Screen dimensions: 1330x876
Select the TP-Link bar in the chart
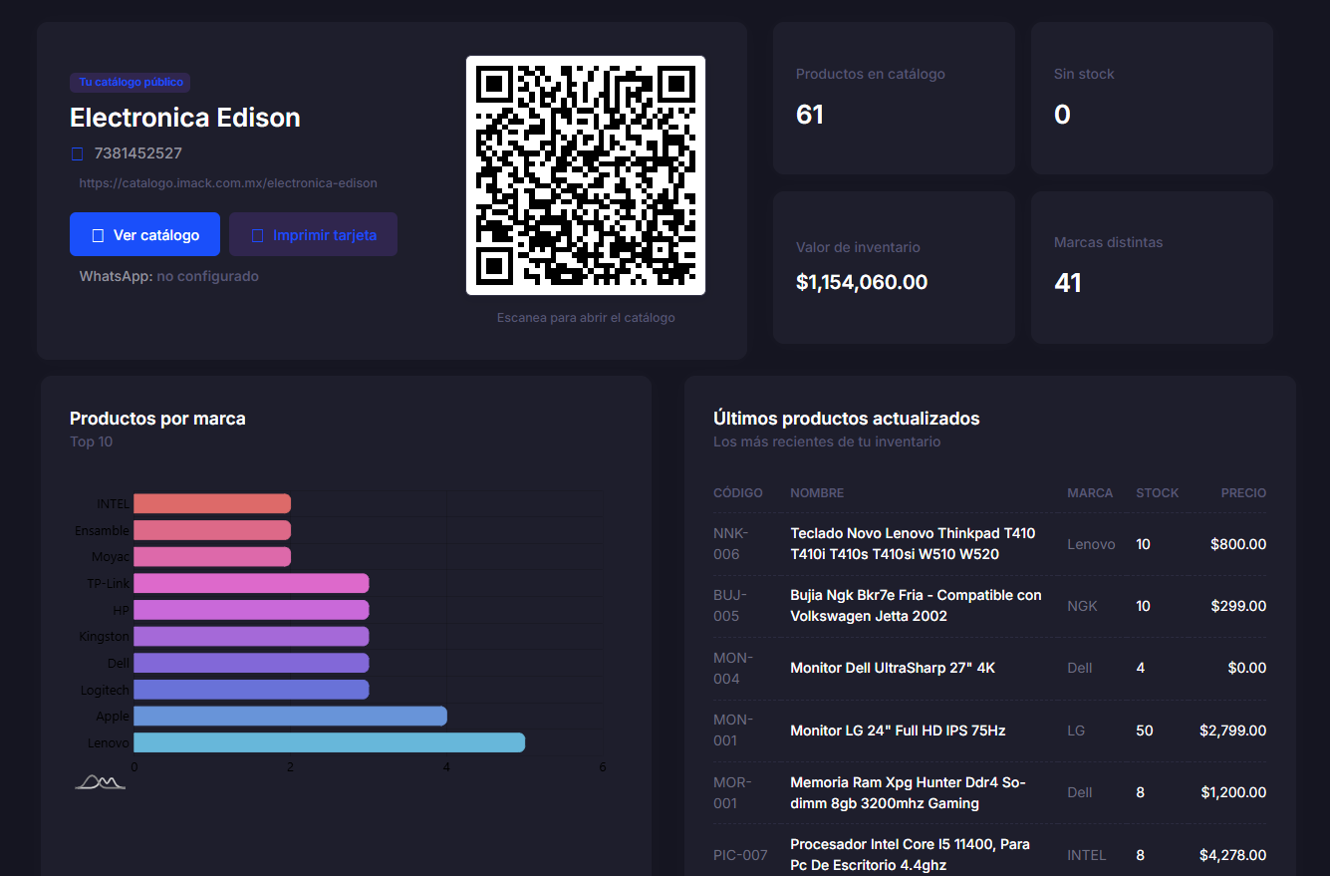[251, 583]
